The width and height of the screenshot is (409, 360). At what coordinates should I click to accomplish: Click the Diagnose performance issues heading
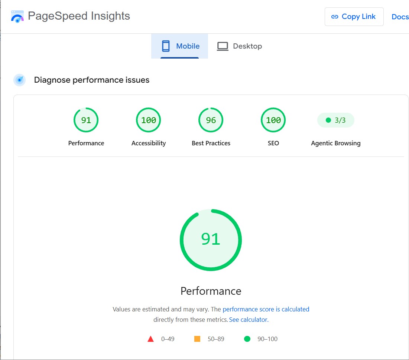click(91, 80)
